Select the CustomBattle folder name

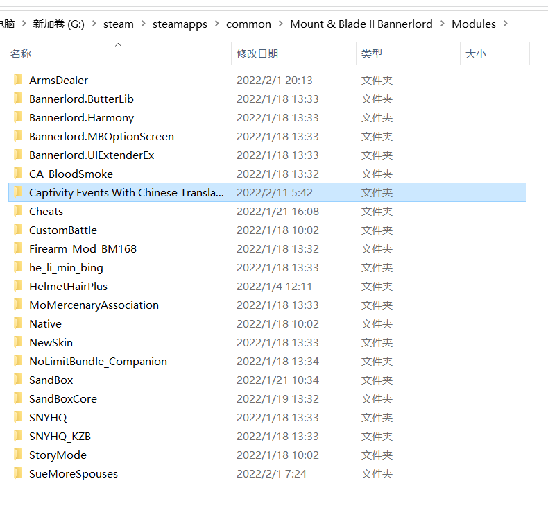click(x=63, y=230)
